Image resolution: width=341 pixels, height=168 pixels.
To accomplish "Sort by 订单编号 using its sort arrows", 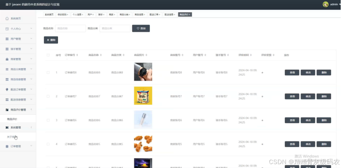I will point(77,55).
